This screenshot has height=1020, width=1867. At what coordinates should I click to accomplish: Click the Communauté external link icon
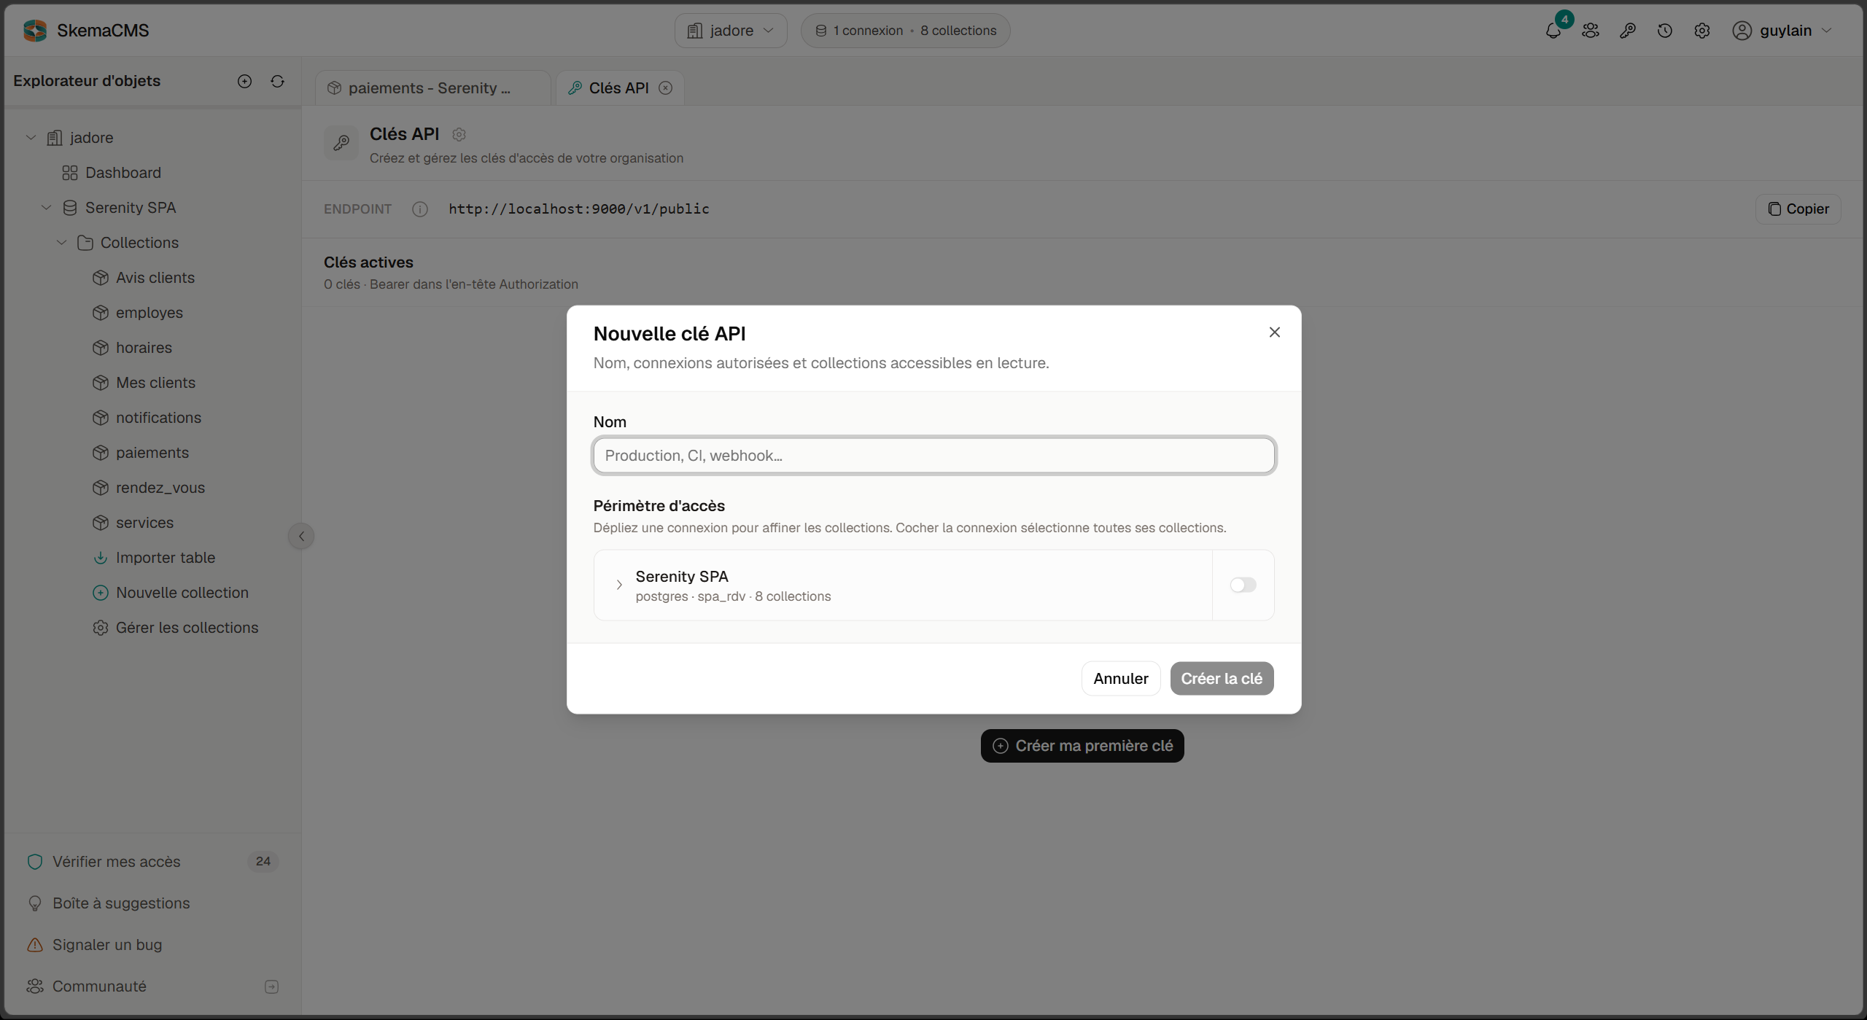tap(271, 986)
